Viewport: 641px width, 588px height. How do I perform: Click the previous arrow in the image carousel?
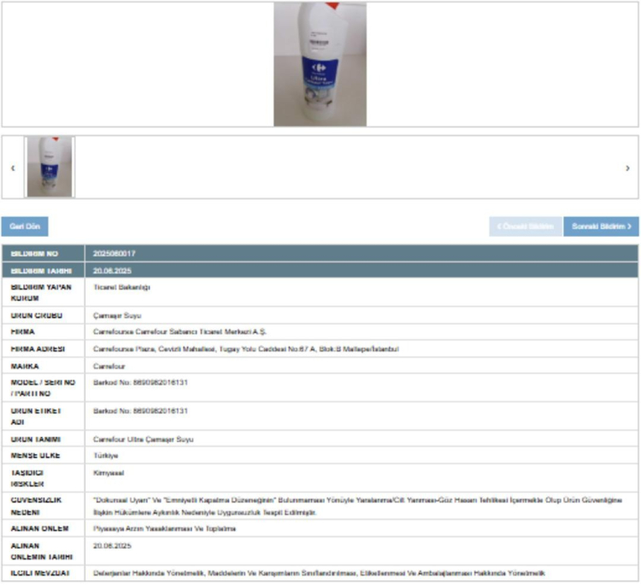click(13, 168)
